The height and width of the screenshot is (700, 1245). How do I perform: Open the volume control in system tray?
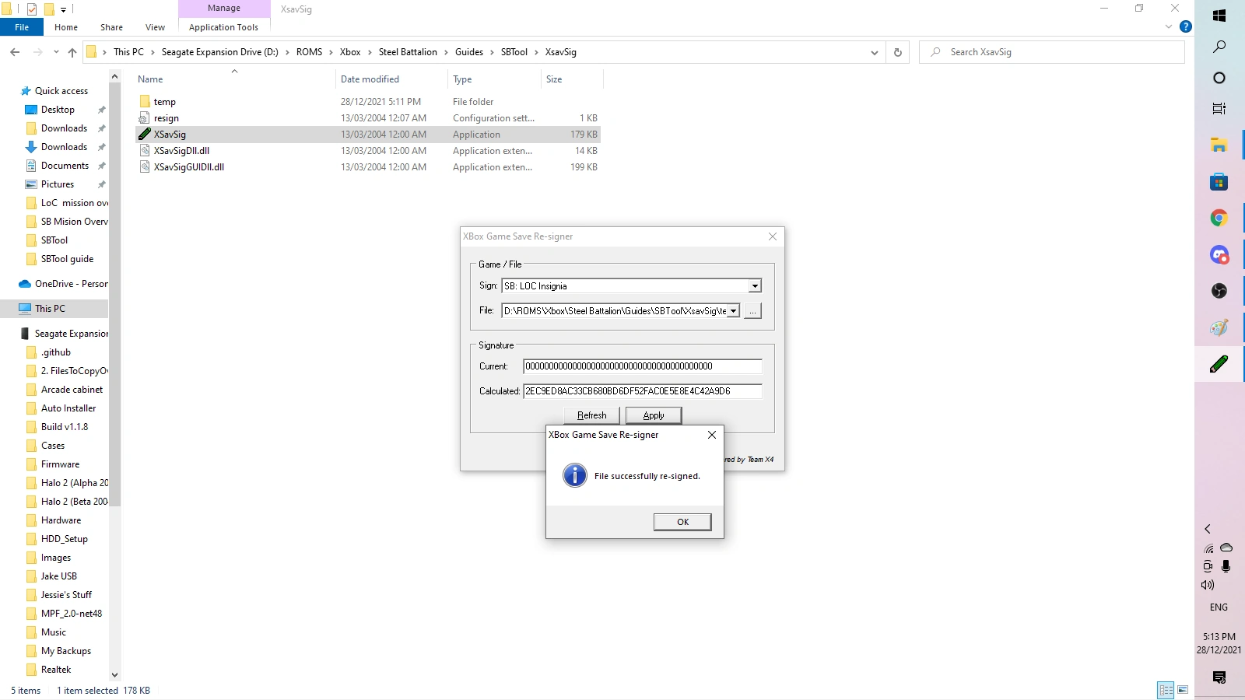pyautogui.click(x=1208, y=585)
